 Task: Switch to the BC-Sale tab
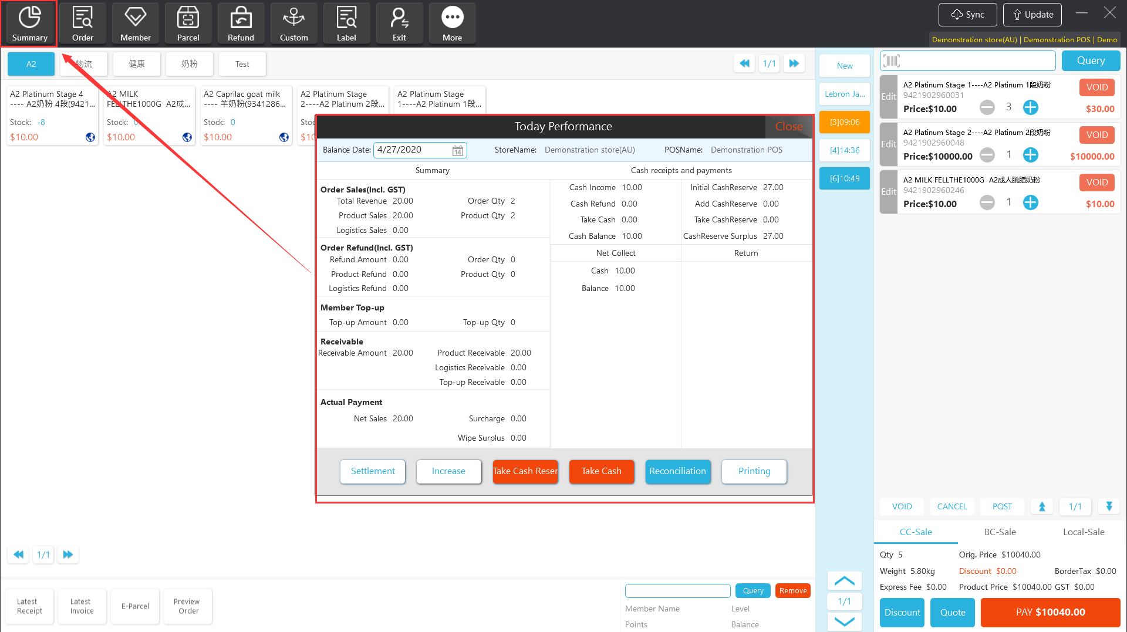[1000, 532]
